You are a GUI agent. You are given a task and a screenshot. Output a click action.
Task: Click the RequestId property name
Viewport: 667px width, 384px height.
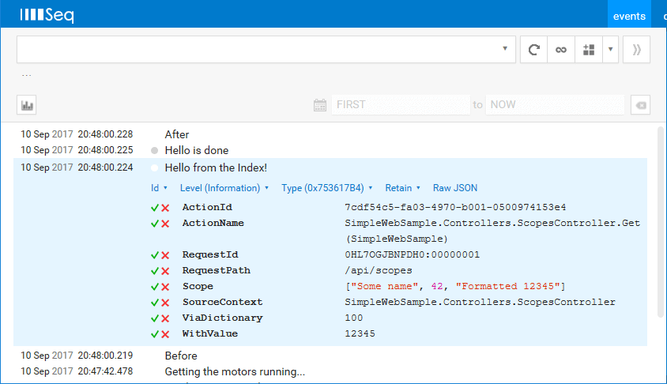coord(210,254)
